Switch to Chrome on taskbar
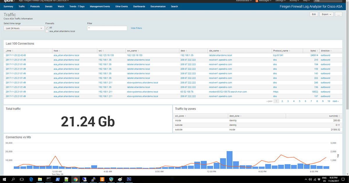 tap(75, 180)
